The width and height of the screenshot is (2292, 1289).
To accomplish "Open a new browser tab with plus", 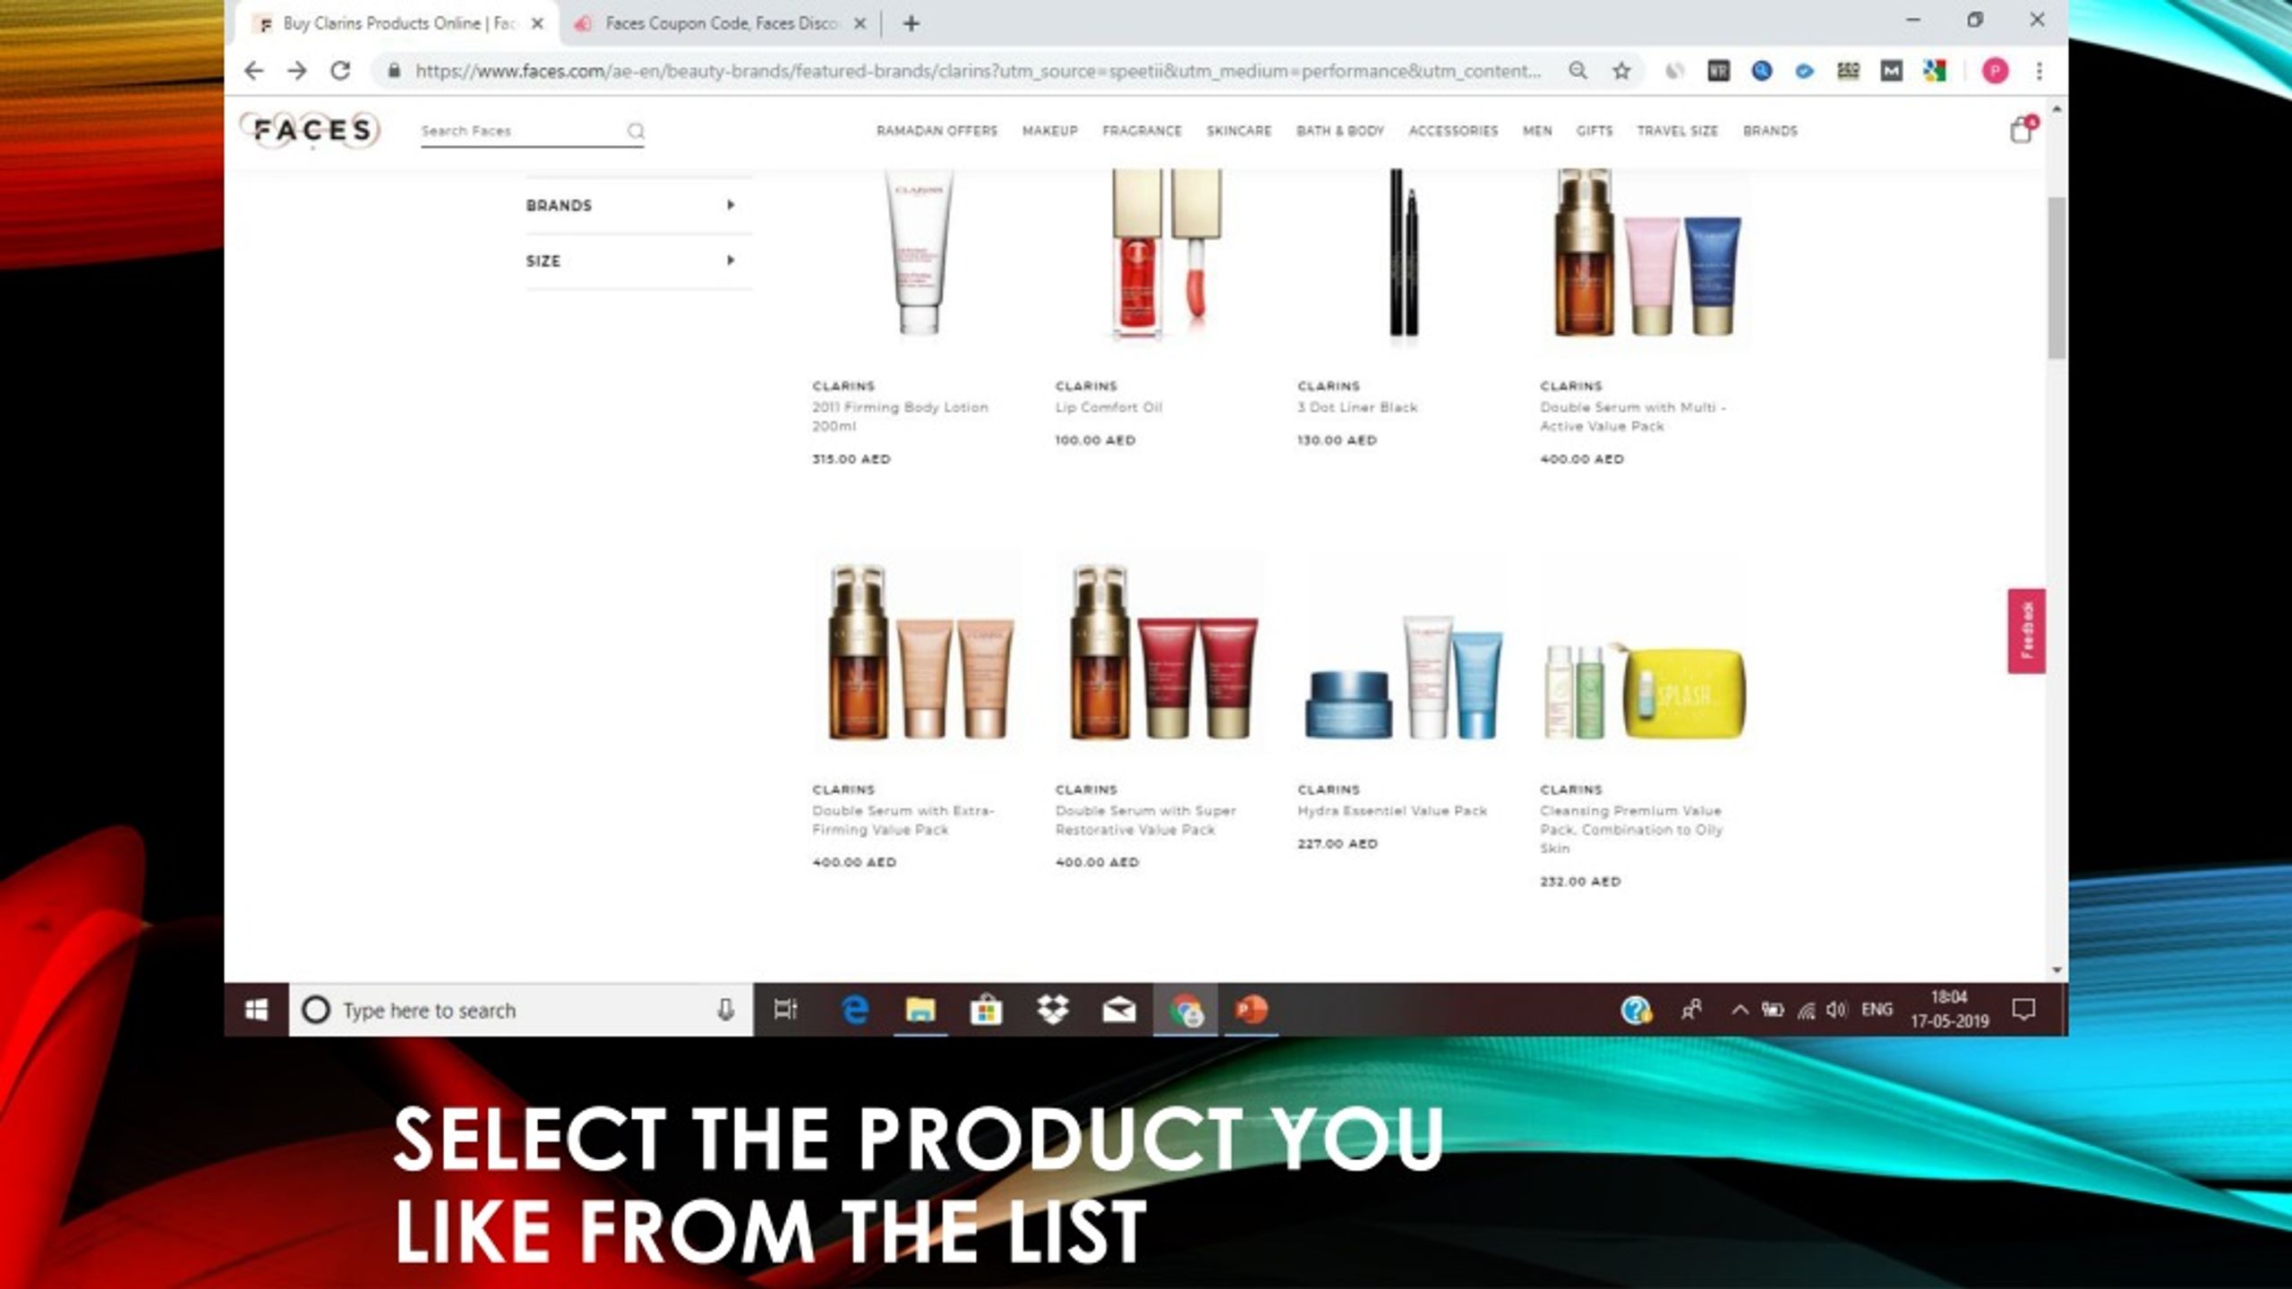I will coord(911,23).
